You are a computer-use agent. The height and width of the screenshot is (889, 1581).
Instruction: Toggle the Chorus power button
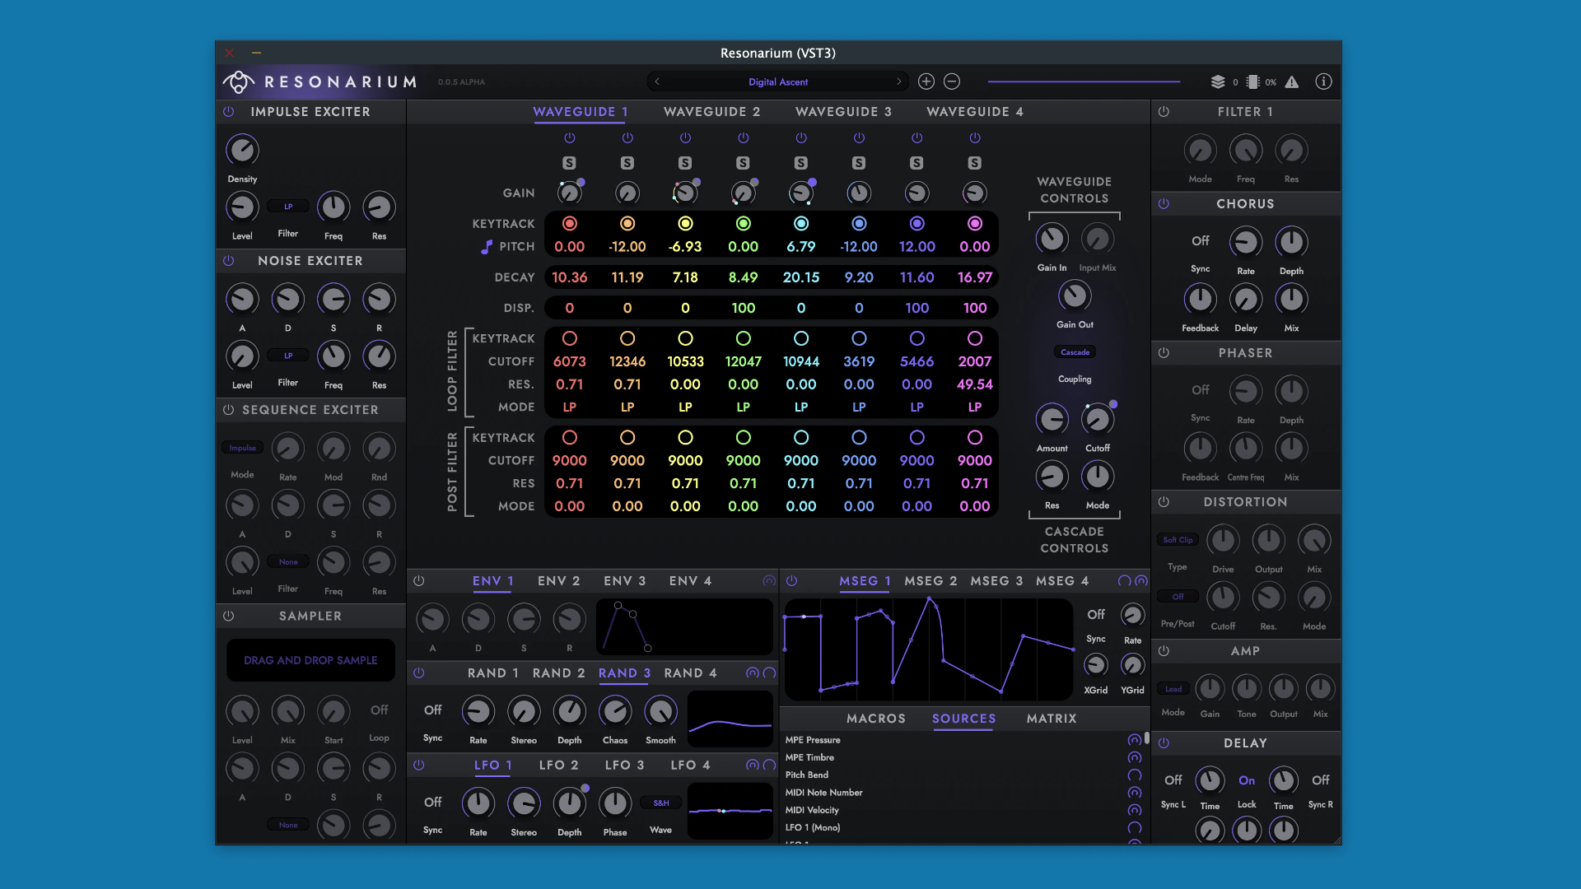point(1164,204)
